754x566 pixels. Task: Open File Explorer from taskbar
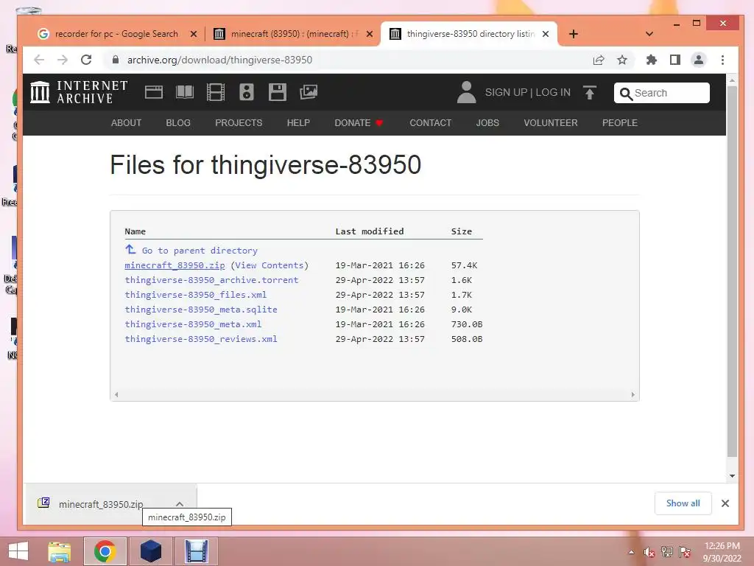(x=60, y=551)
